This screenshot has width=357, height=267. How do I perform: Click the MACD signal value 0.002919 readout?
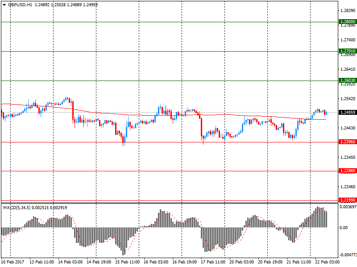(58, 207)
